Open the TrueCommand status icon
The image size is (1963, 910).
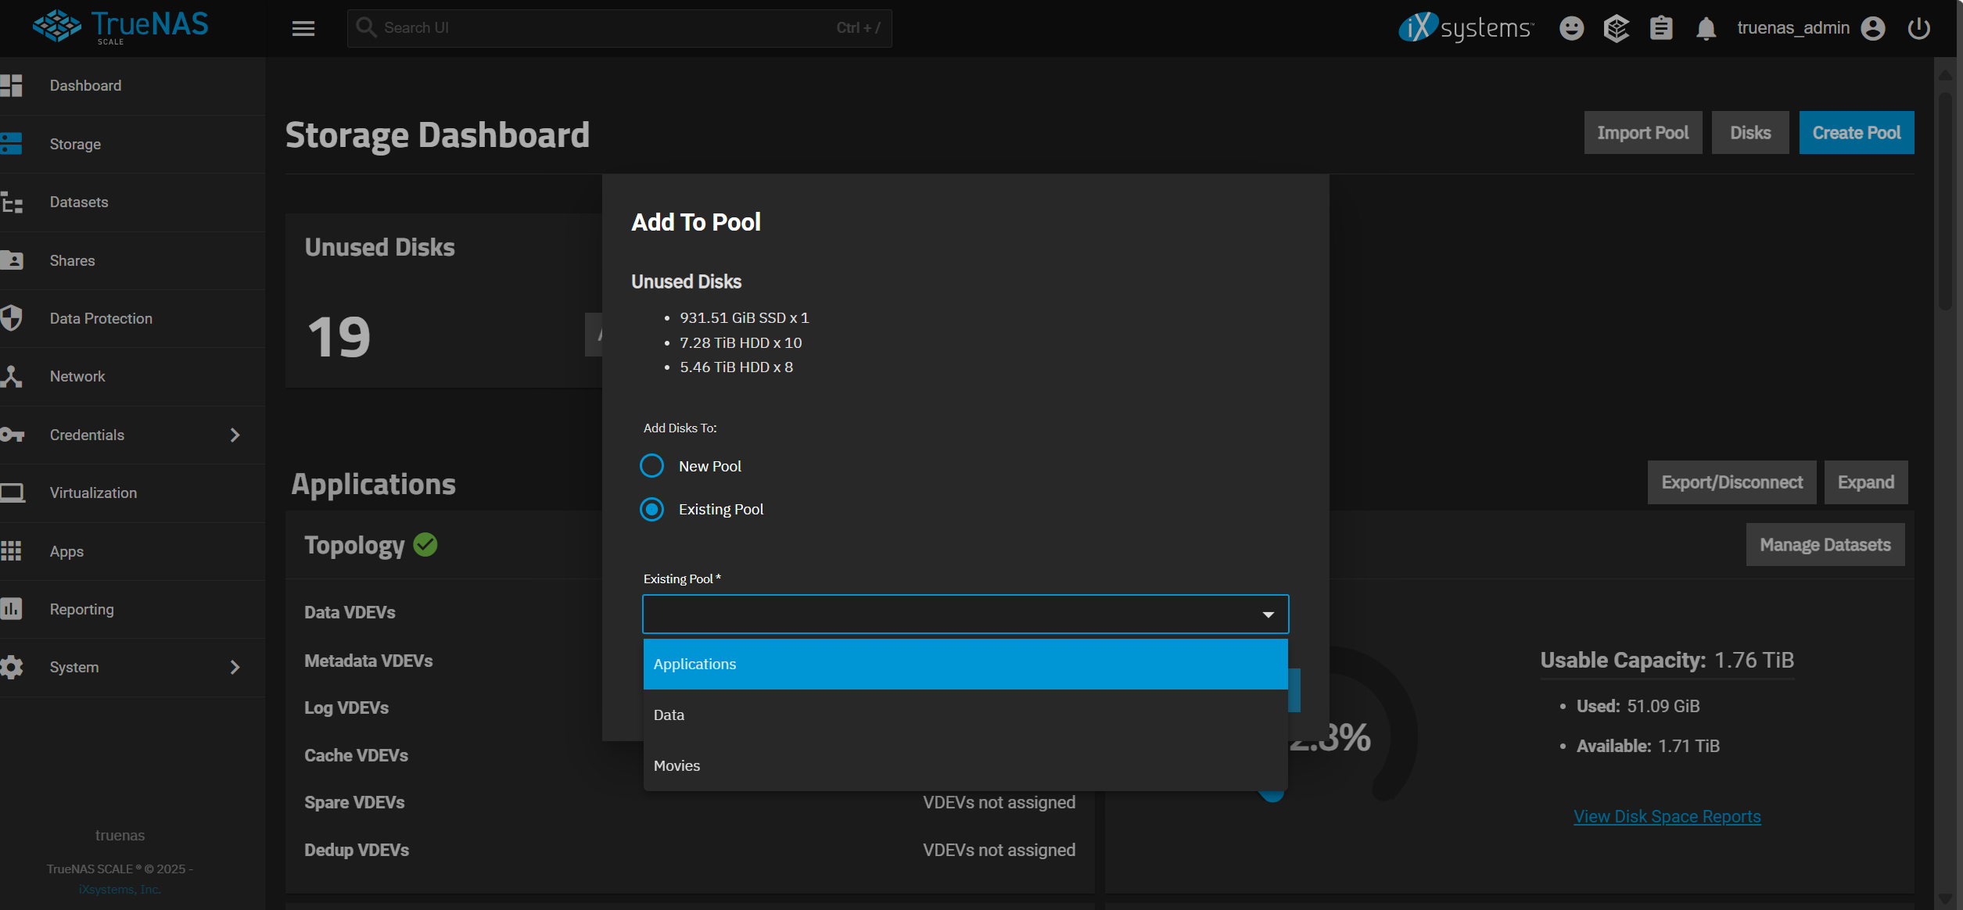[1616, 28]
